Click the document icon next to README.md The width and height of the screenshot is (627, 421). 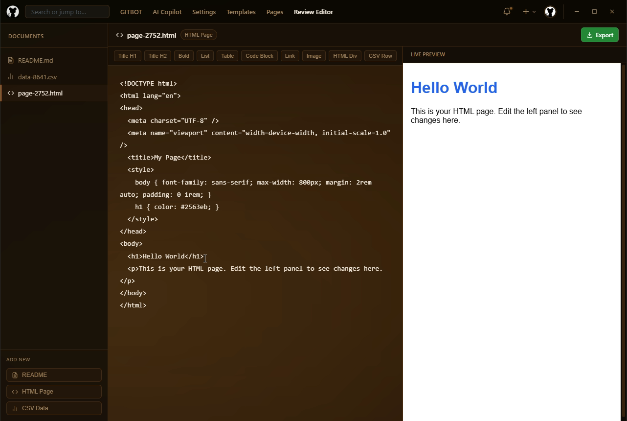(x=11, y=60)
